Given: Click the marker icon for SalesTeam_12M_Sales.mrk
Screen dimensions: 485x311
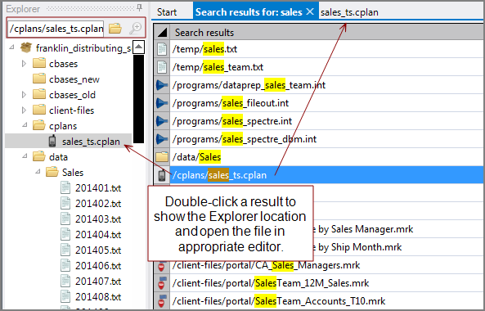Looking at the screenshot, I should (161, 283).
